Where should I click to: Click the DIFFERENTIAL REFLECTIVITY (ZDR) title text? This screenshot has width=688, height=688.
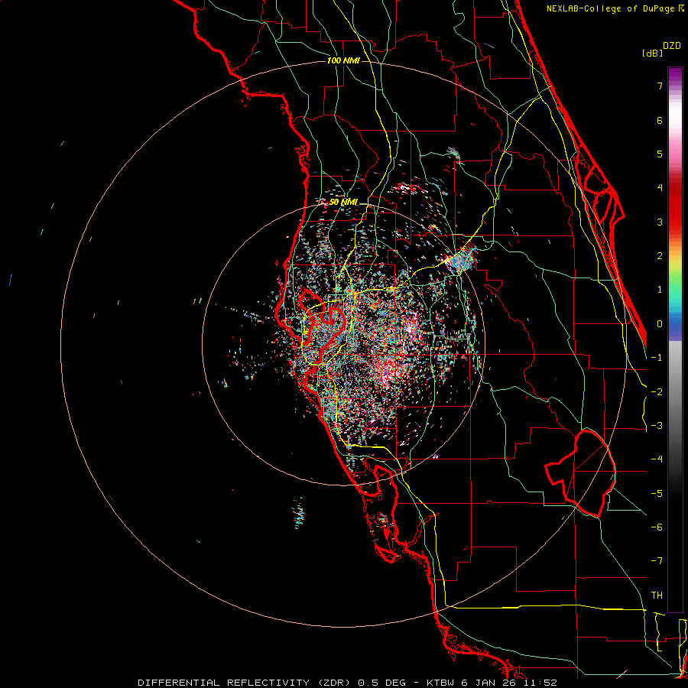pyautogui.click(x=244, y=683)
